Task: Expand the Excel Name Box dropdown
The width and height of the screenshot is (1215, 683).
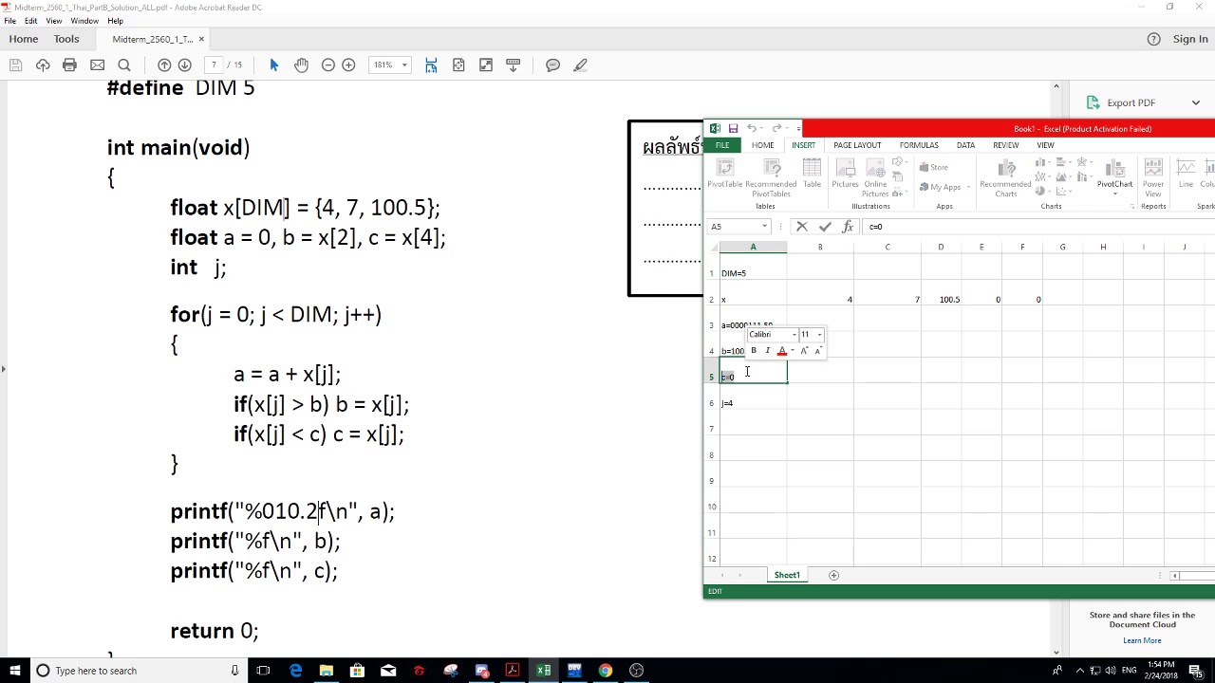Action: pyautogui.click(x=764, y=227)
